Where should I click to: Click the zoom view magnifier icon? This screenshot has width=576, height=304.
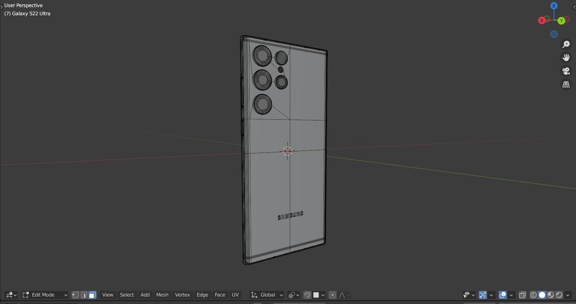(x=566, y=44)
